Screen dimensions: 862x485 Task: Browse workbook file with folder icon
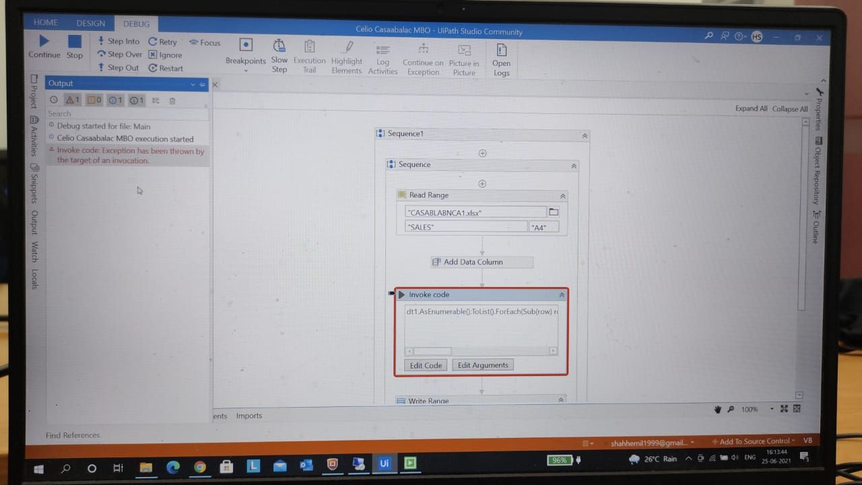click(x=554, y=212)
